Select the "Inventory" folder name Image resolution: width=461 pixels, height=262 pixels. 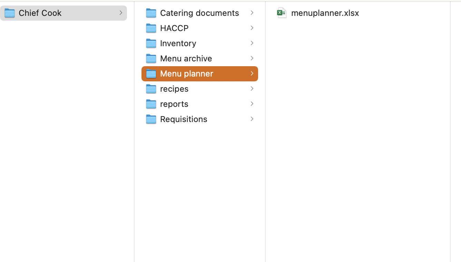178,43
